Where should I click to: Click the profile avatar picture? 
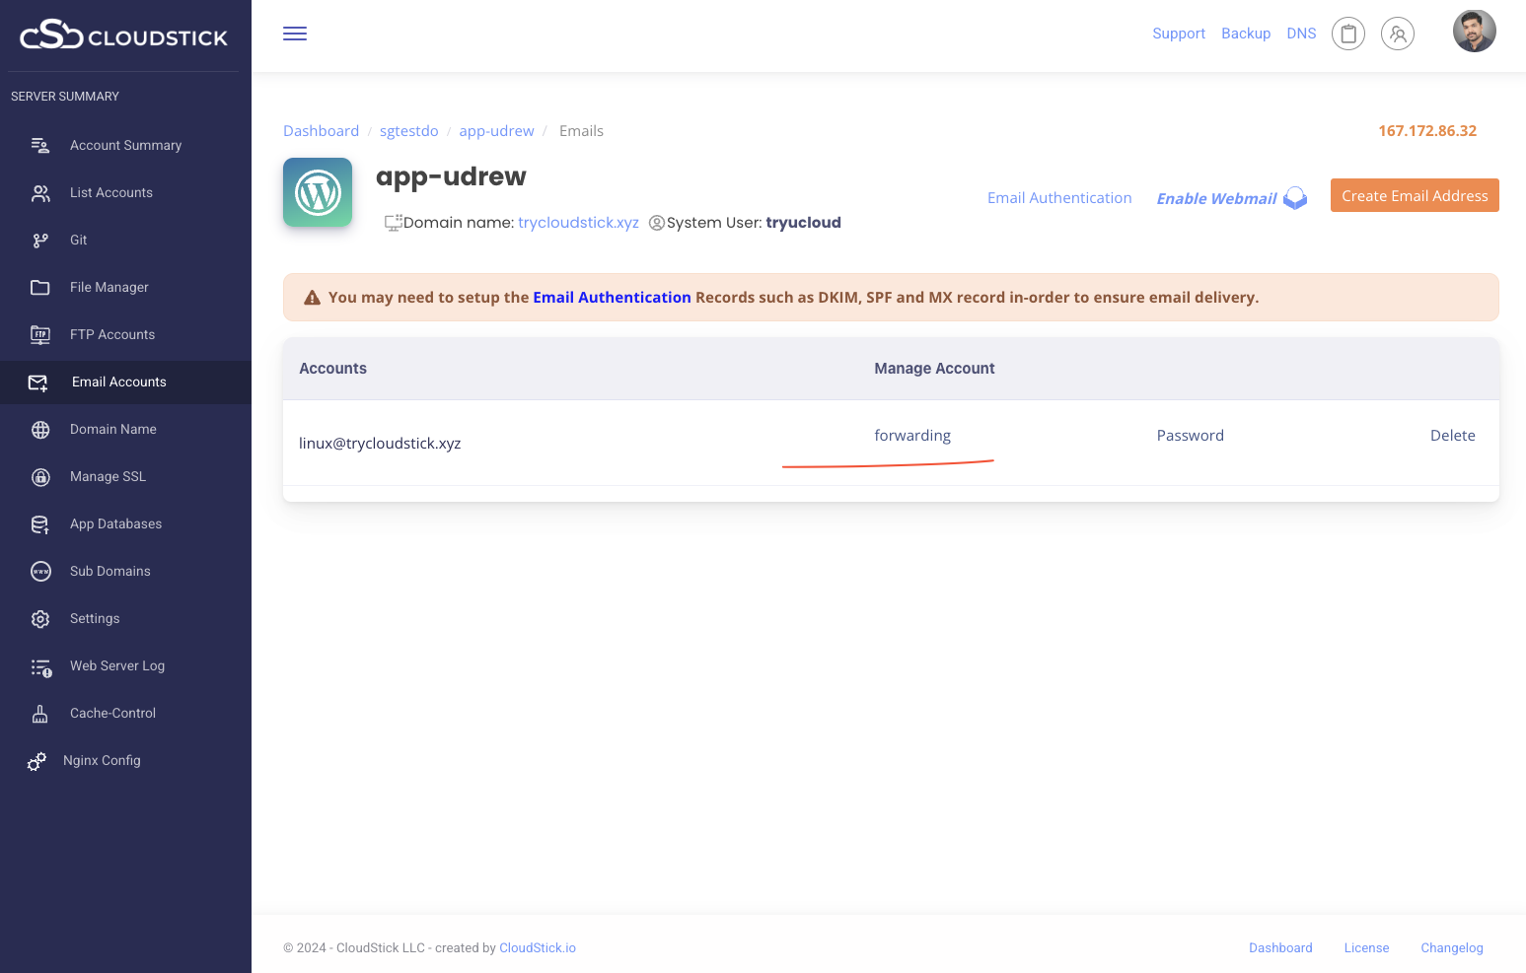[1474, 31]
